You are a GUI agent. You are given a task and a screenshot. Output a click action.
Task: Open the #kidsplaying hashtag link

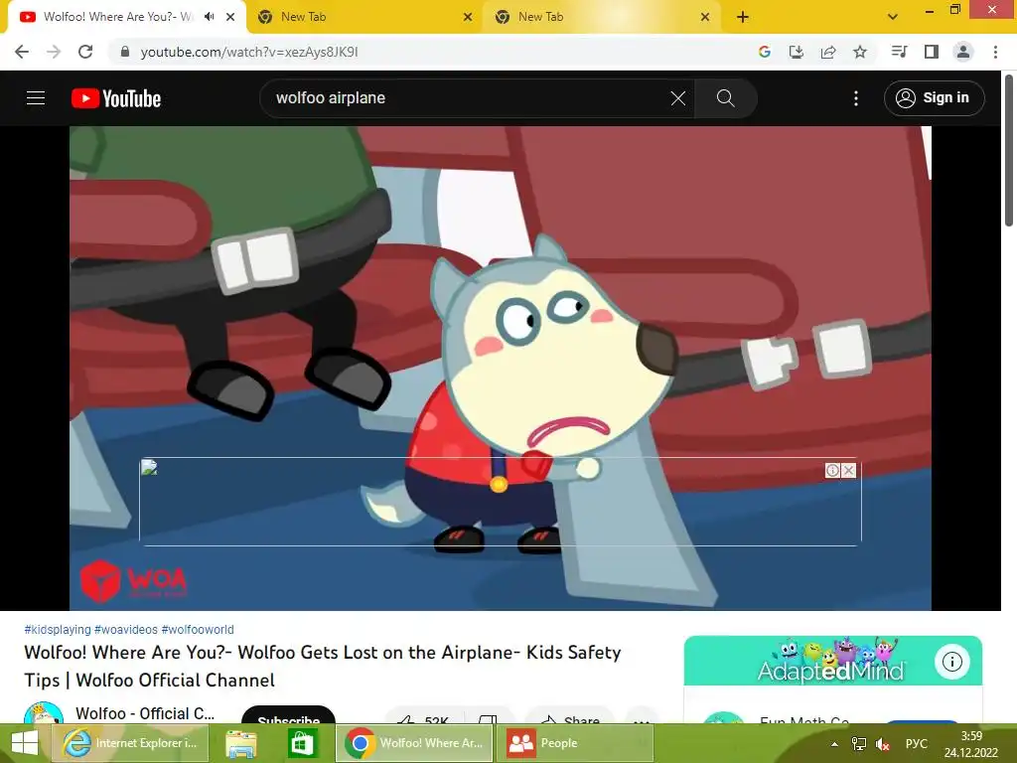[x=58, y=629]
